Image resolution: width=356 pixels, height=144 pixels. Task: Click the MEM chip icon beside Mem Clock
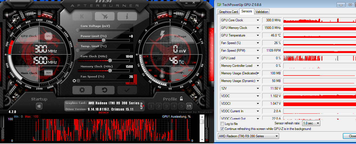(48, 73)
